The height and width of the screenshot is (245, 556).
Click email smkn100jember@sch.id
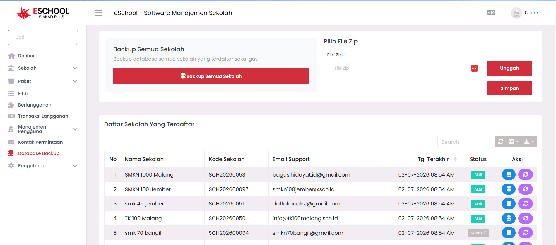click(304, 189)
